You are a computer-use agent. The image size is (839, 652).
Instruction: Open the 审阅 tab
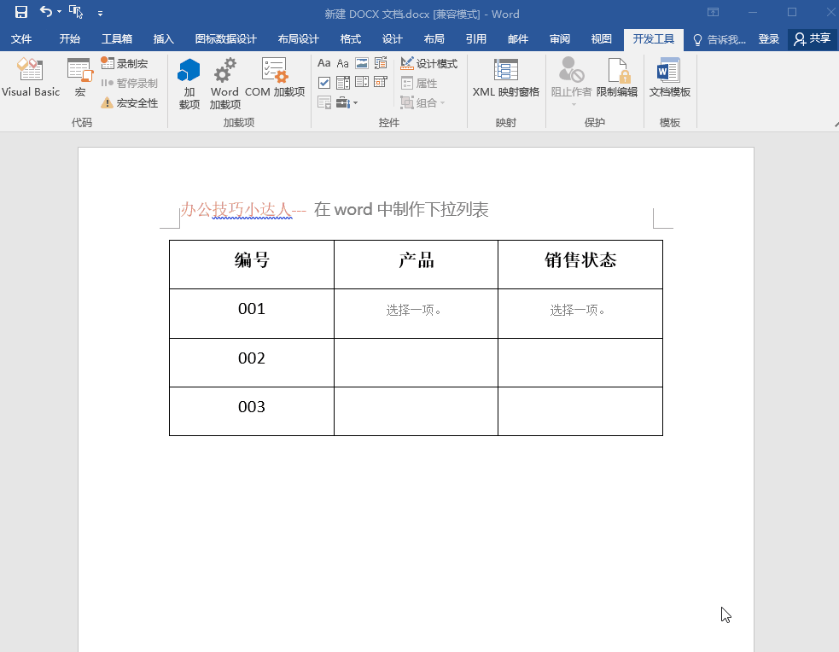click(560, 39)
